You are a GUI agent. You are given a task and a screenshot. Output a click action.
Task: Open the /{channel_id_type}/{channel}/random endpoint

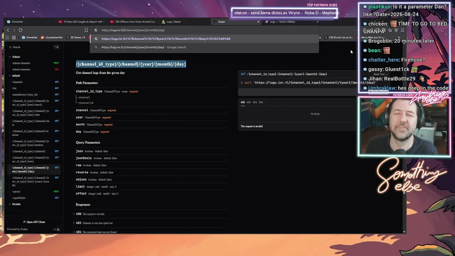[34, 133]
